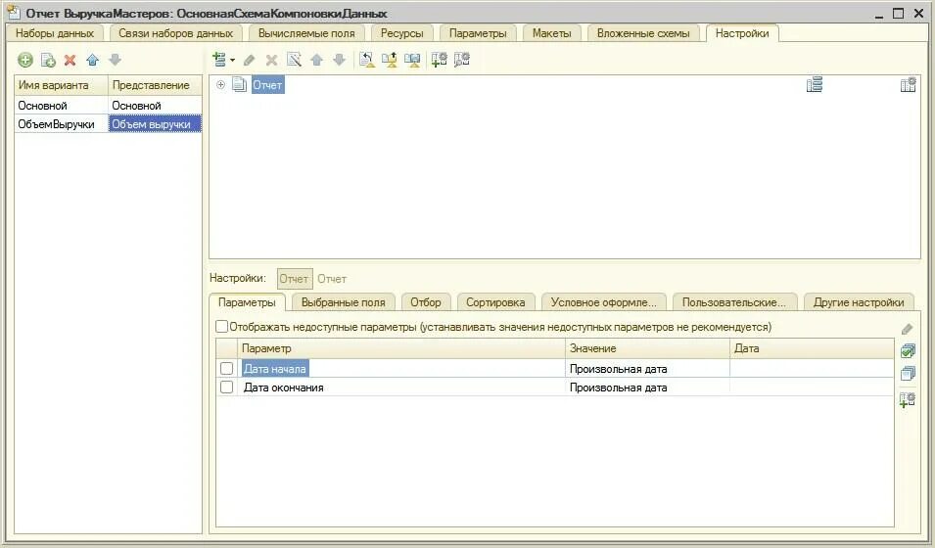Image resolution: width=935 pixels, height=548 pixels.
Task: Uncheck all parameters with empty boxes icon
Action: [x=908, y=373]
